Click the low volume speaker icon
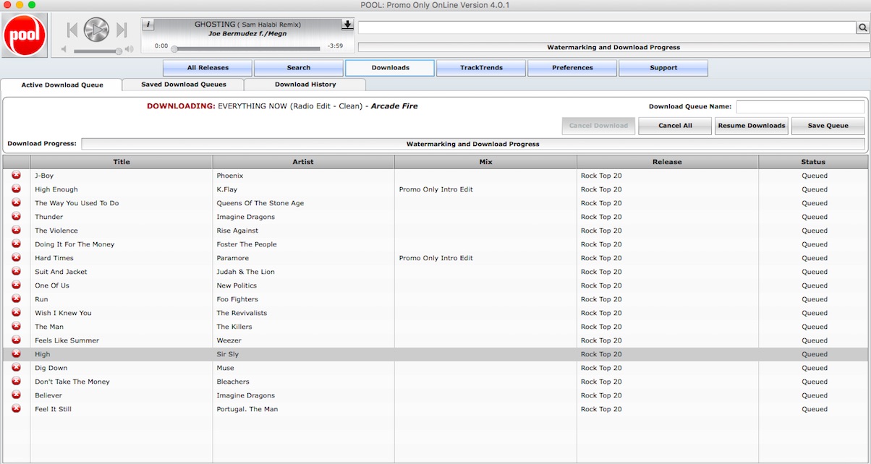The width and height of the screenshot is (871, 464). [x=64, y=50]
